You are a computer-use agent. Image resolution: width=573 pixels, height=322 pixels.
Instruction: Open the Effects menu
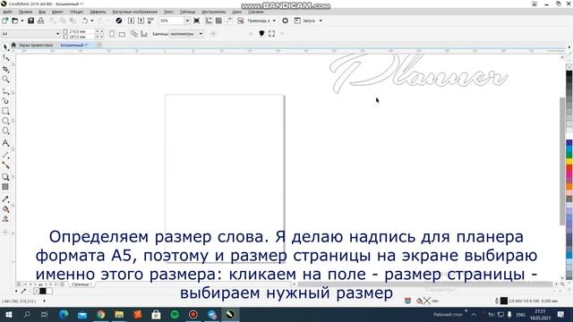click(98, 12)
